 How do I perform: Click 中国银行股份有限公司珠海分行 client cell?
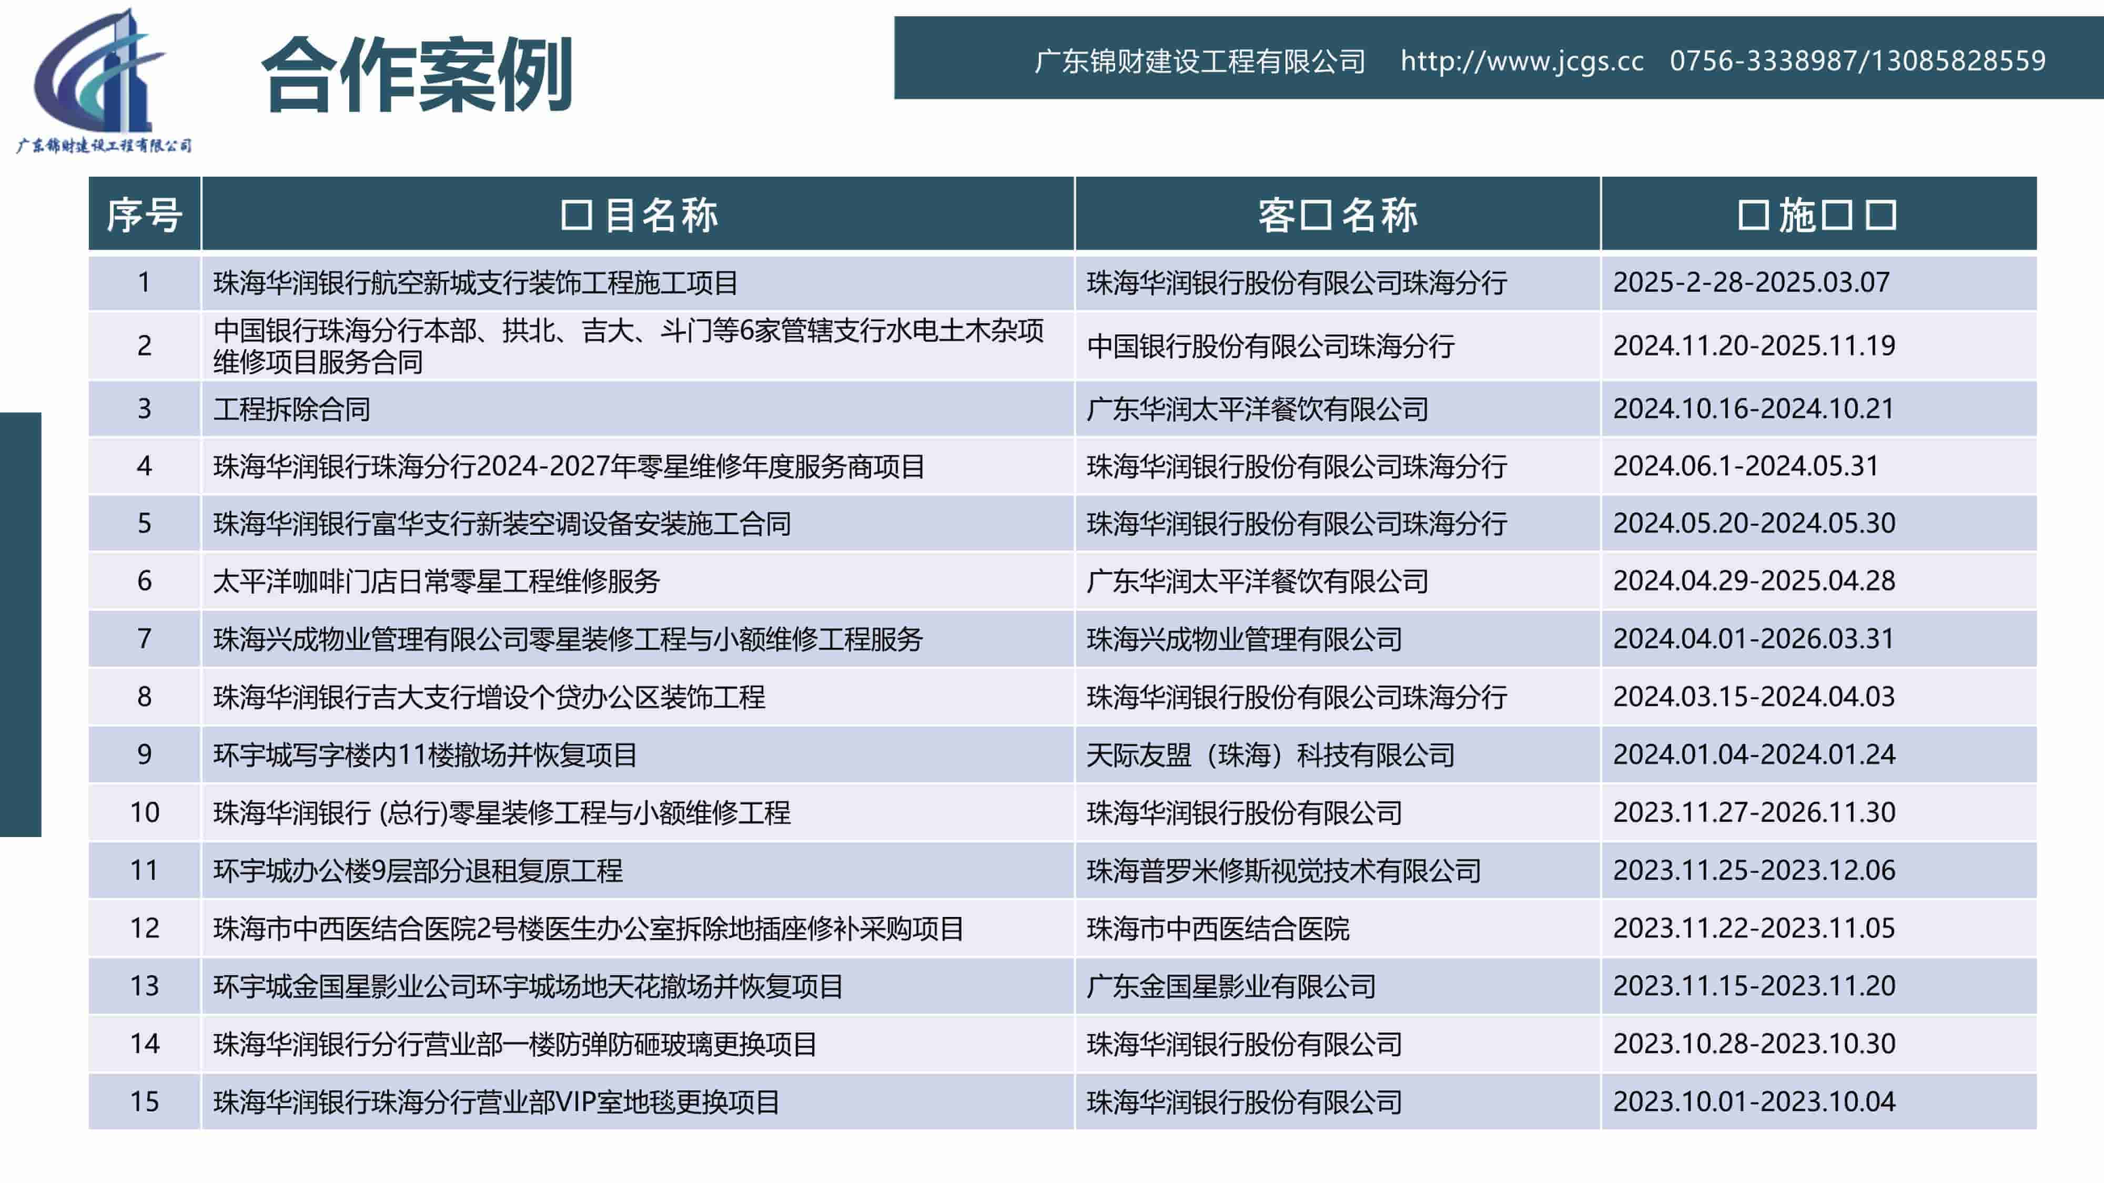click(1337, 346)
